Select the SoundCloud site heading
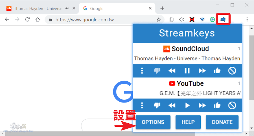The width and height of the screenshot is (254, 136). 186,49
